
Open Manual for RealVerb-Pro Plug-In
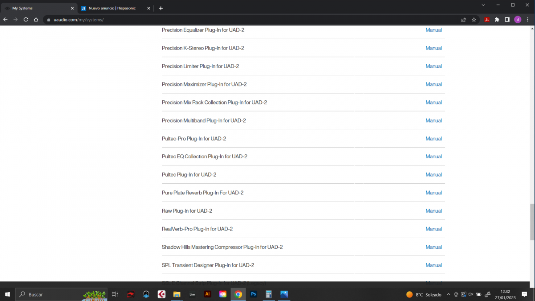433,229
